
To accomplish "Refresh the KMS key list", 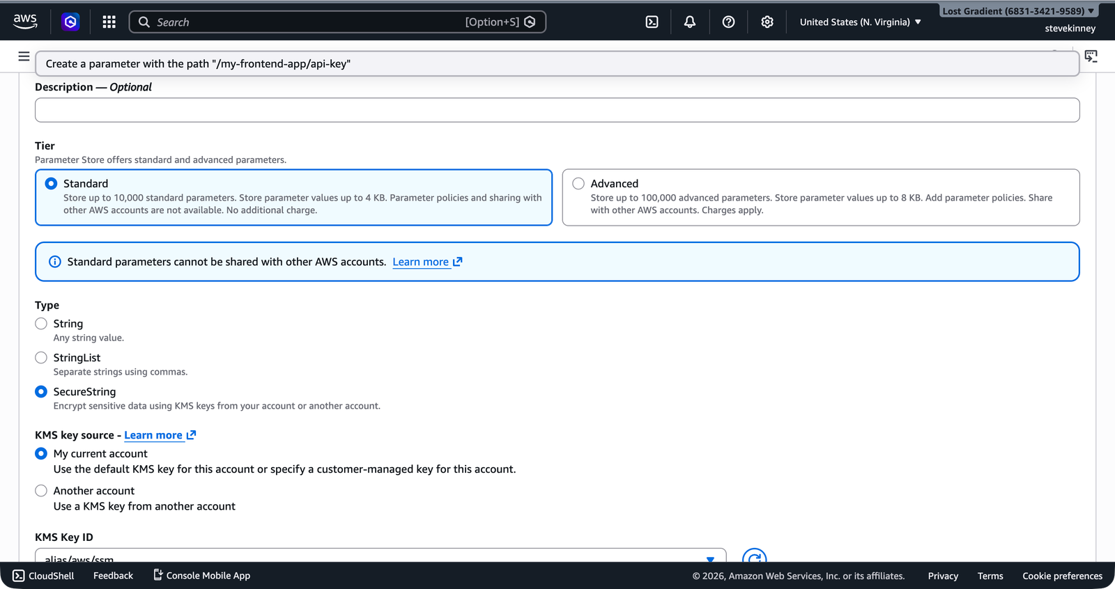I will tap(755, 556).
